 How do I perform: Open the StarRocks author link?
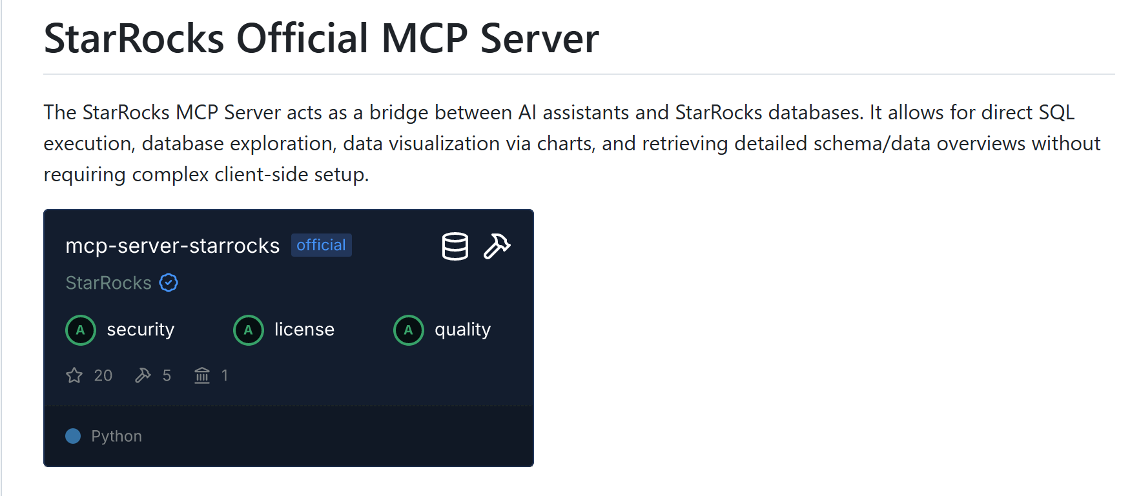[108, 283]
